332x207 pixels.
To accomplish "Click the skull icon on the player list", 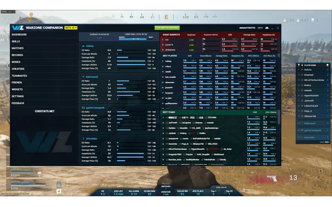I will (327, 65).
